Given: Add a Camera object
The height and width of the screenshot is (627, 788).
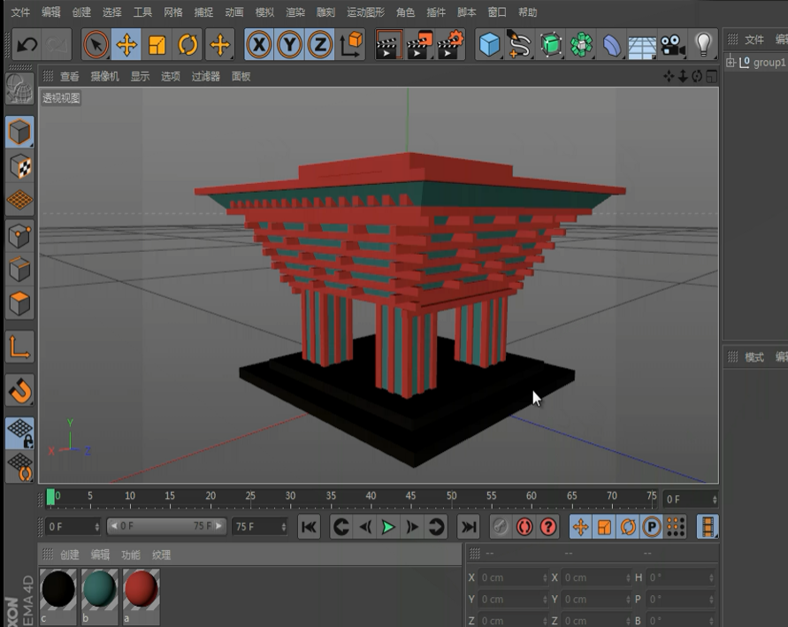Looking at the screenshot, I should click(x=673, y=45).
